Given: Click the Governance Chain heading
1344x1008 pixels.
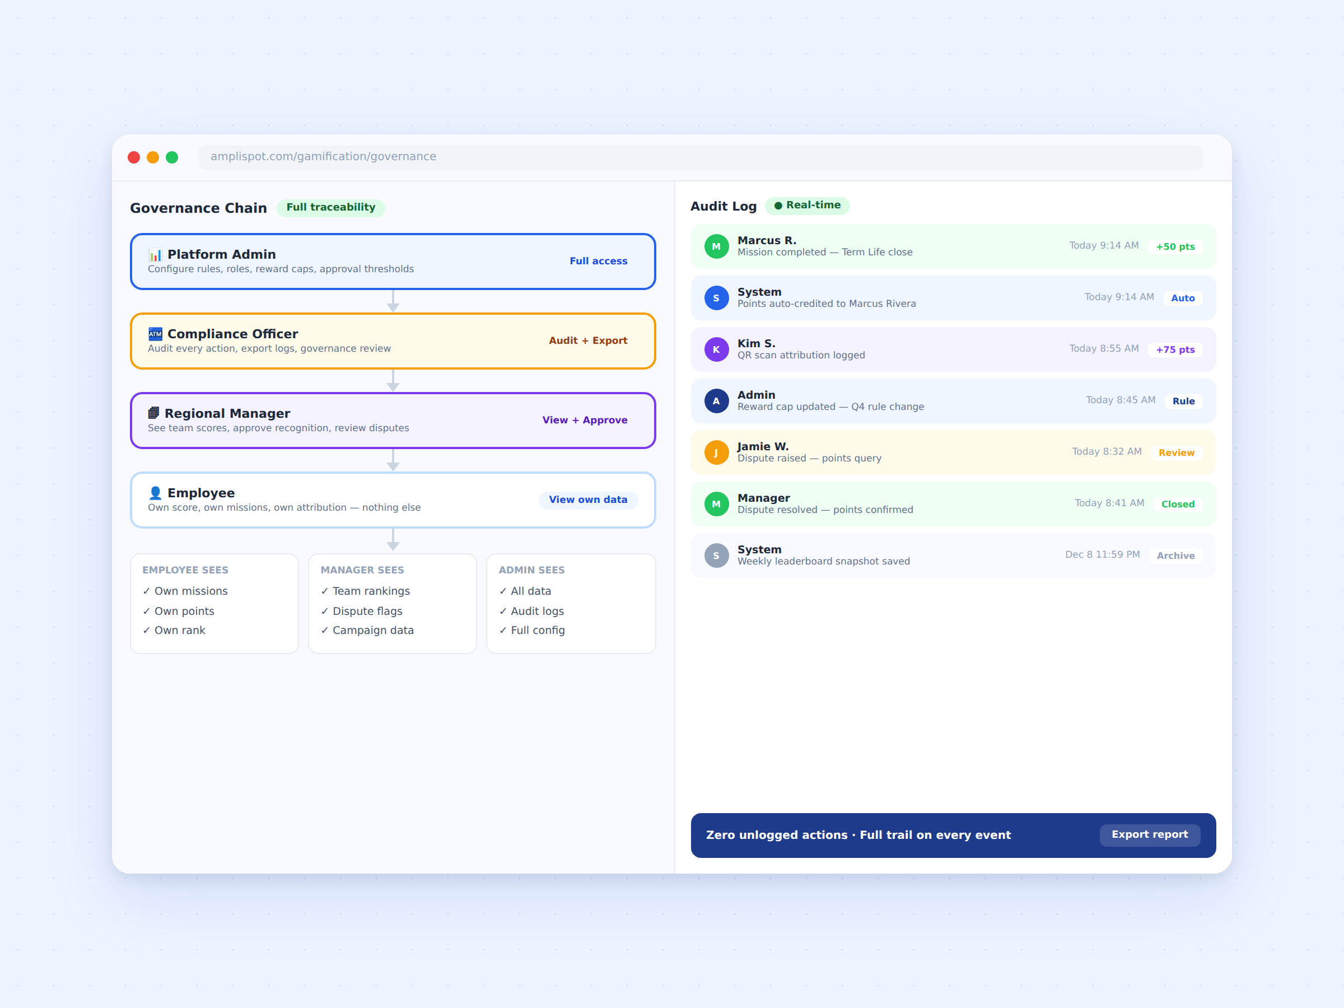Looking at the screenshot, I should click(198, 208).
